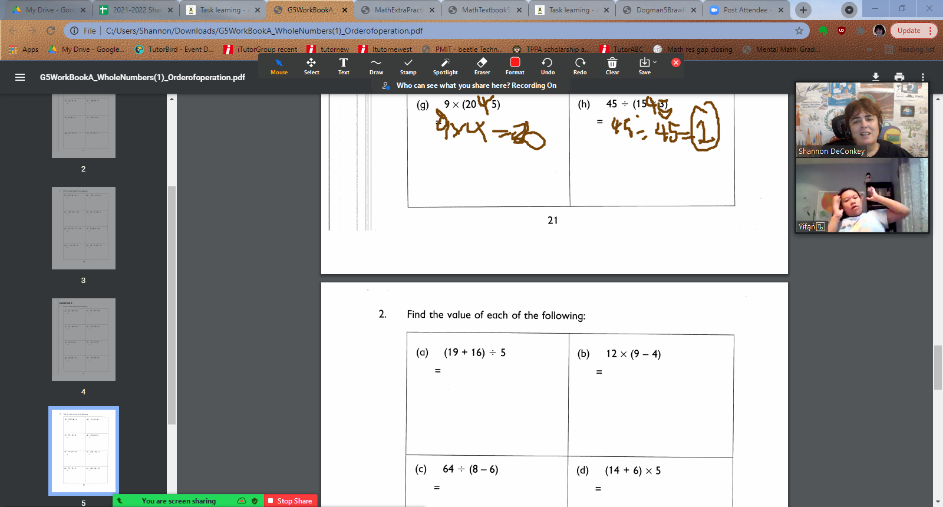The height and width of the screenshot is (507, 943).
Task: Click the Stop Share button
Action: 290,501
